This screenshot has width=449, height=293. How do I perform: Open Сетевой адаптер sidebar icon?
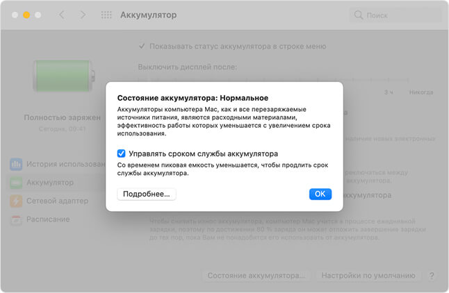[16, 201]
